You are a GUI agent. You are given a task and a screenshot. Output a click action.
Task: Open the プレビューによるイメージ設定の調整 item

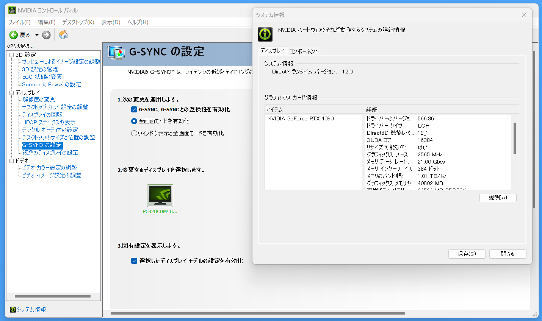(x=61, y=62)
